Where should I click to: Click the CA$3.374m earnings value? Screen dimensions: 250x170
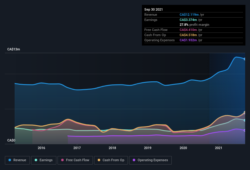point(188,20)
